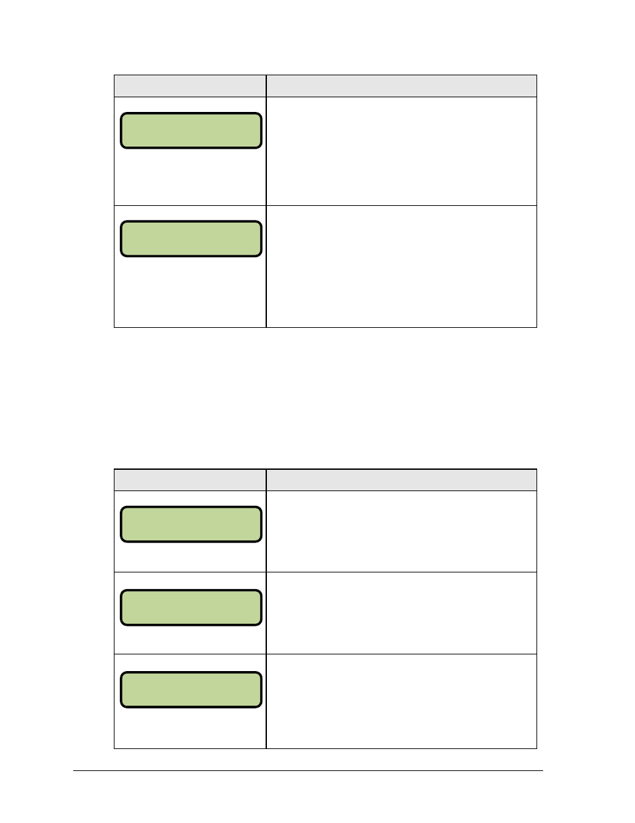Click blank space under the upper table's first green box
Screen dimensions: 635x823
pos(190,177)
